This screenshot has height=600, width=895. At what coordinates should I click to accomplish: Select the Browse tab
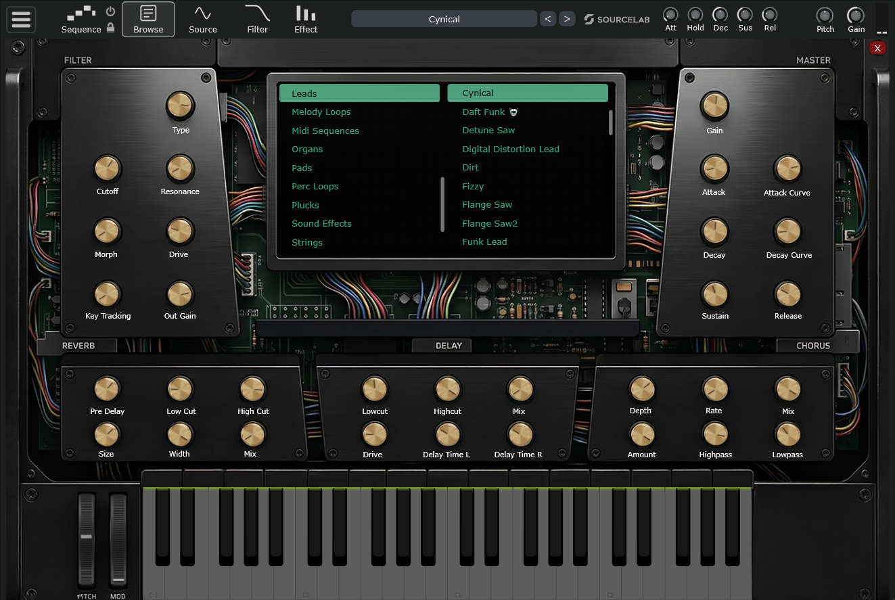tap(148, 19)
